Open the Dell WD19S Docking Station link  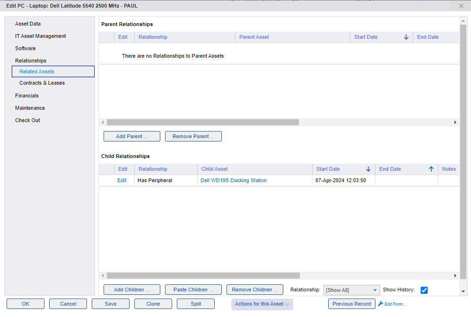point(234,180)
